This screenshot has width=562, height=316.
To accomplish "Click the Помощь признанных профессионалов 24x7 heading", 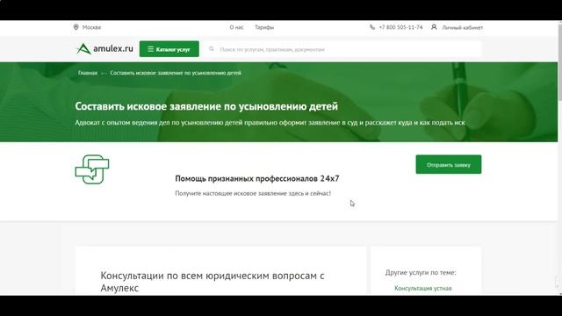I will pos(257,178).
